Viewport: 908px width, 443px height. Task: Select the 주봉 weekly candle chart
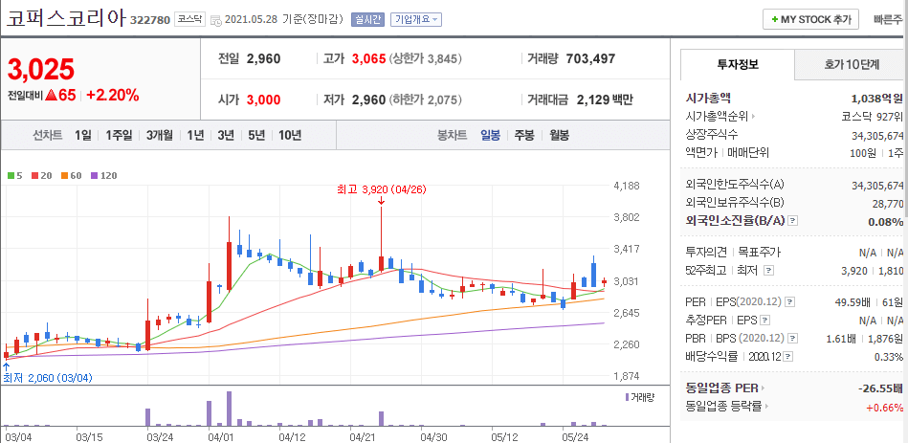[524, 136]
